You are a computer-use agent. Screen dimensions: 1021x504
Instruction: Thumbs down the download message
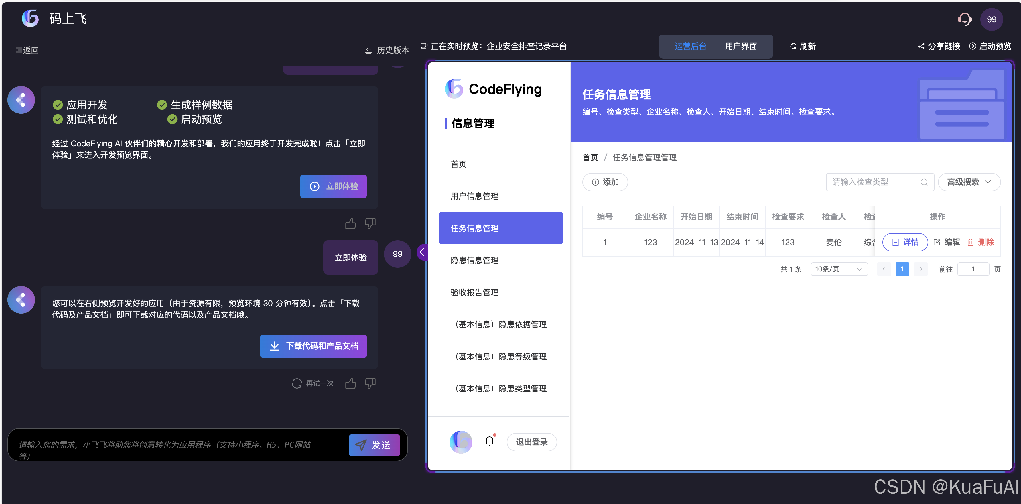point(370,383)
